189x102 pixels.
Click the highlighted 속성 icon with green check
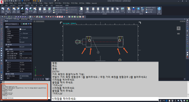(22, 10)
